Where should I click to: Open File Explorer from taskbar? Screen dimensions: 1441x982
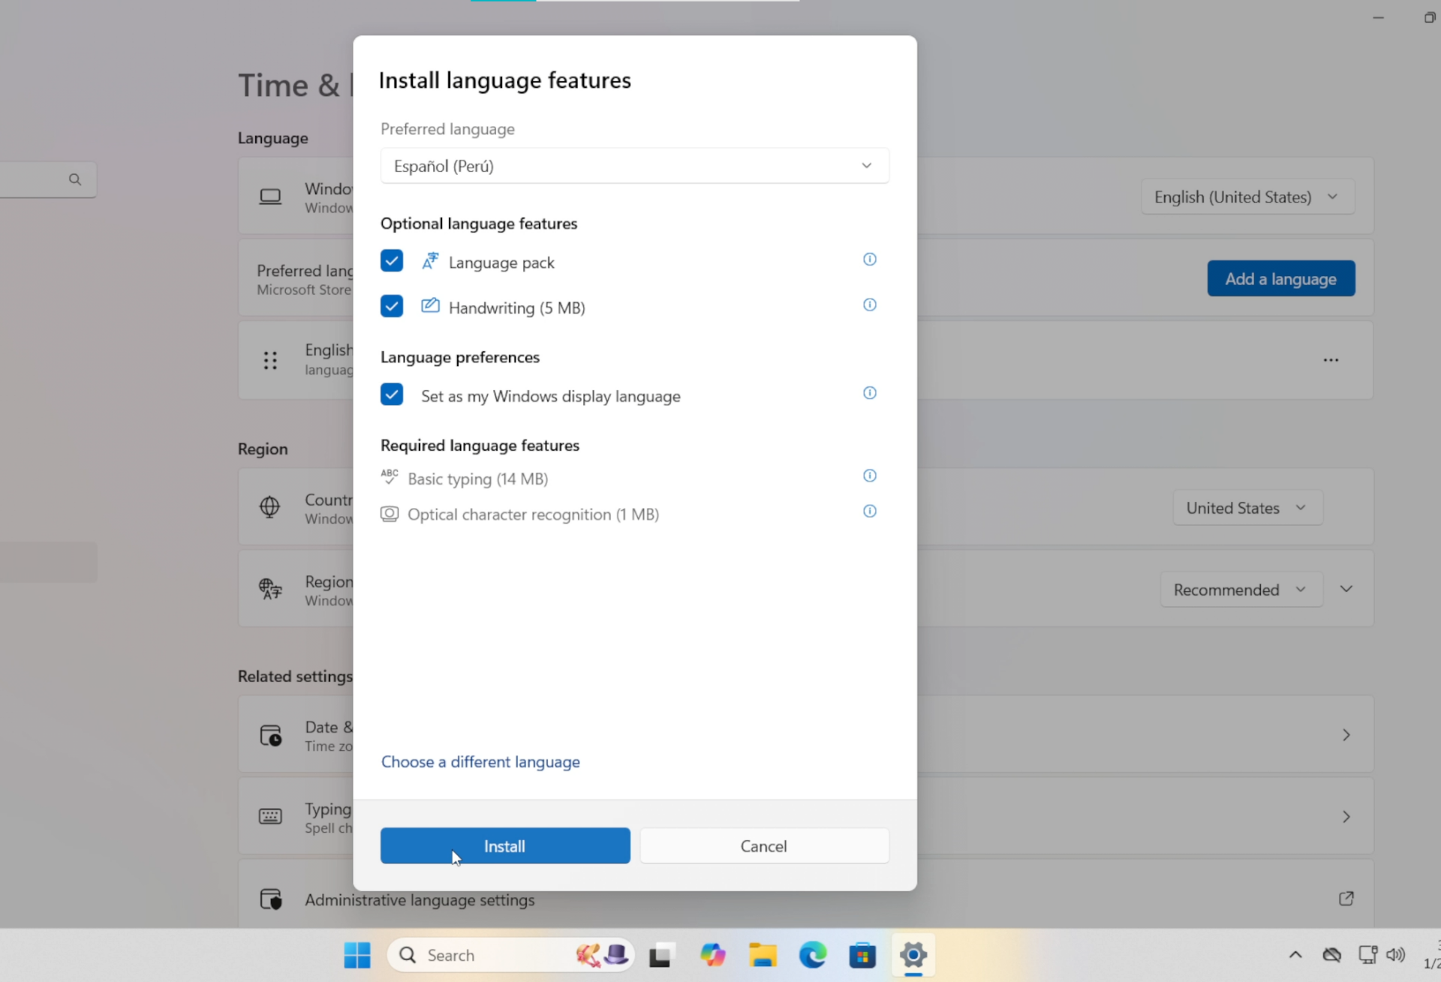[763, 955]
